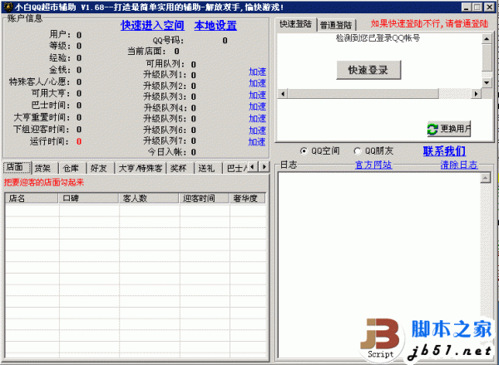499x365 pixels.
Task: Click the 检测到您已登录QQ帐号 text
Action: 378,38
